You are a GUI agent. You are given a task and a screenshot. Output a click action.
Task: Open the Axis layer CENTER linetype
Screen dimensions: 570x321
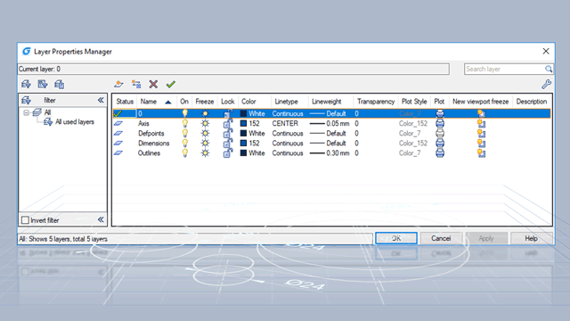[285, 123]
